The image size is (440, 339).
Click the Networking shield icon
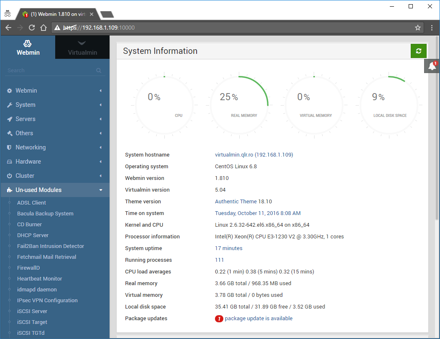[9, 147]
